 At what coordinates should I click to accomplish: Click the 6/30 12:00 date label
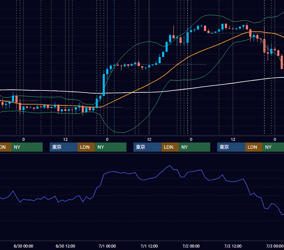65,246
